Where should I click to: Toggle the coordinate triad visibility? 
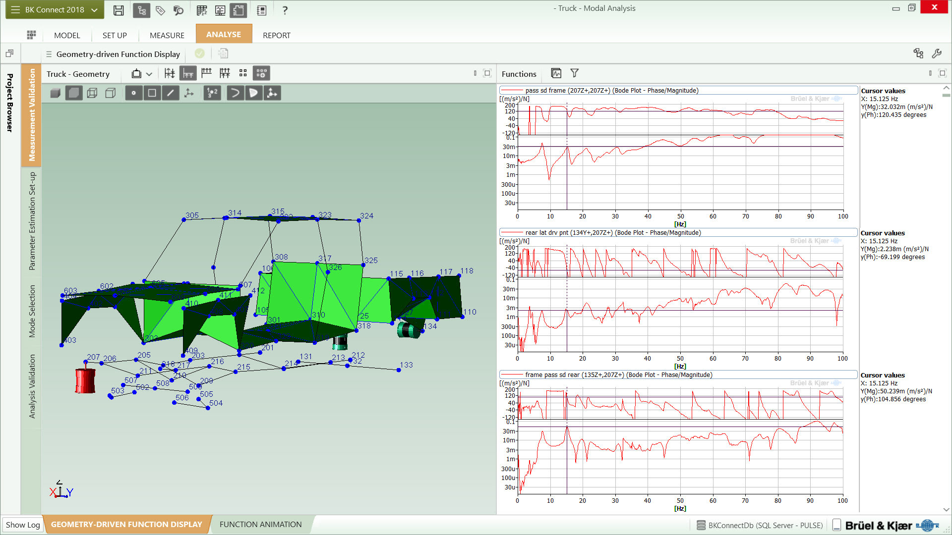[x=189, y=93]
